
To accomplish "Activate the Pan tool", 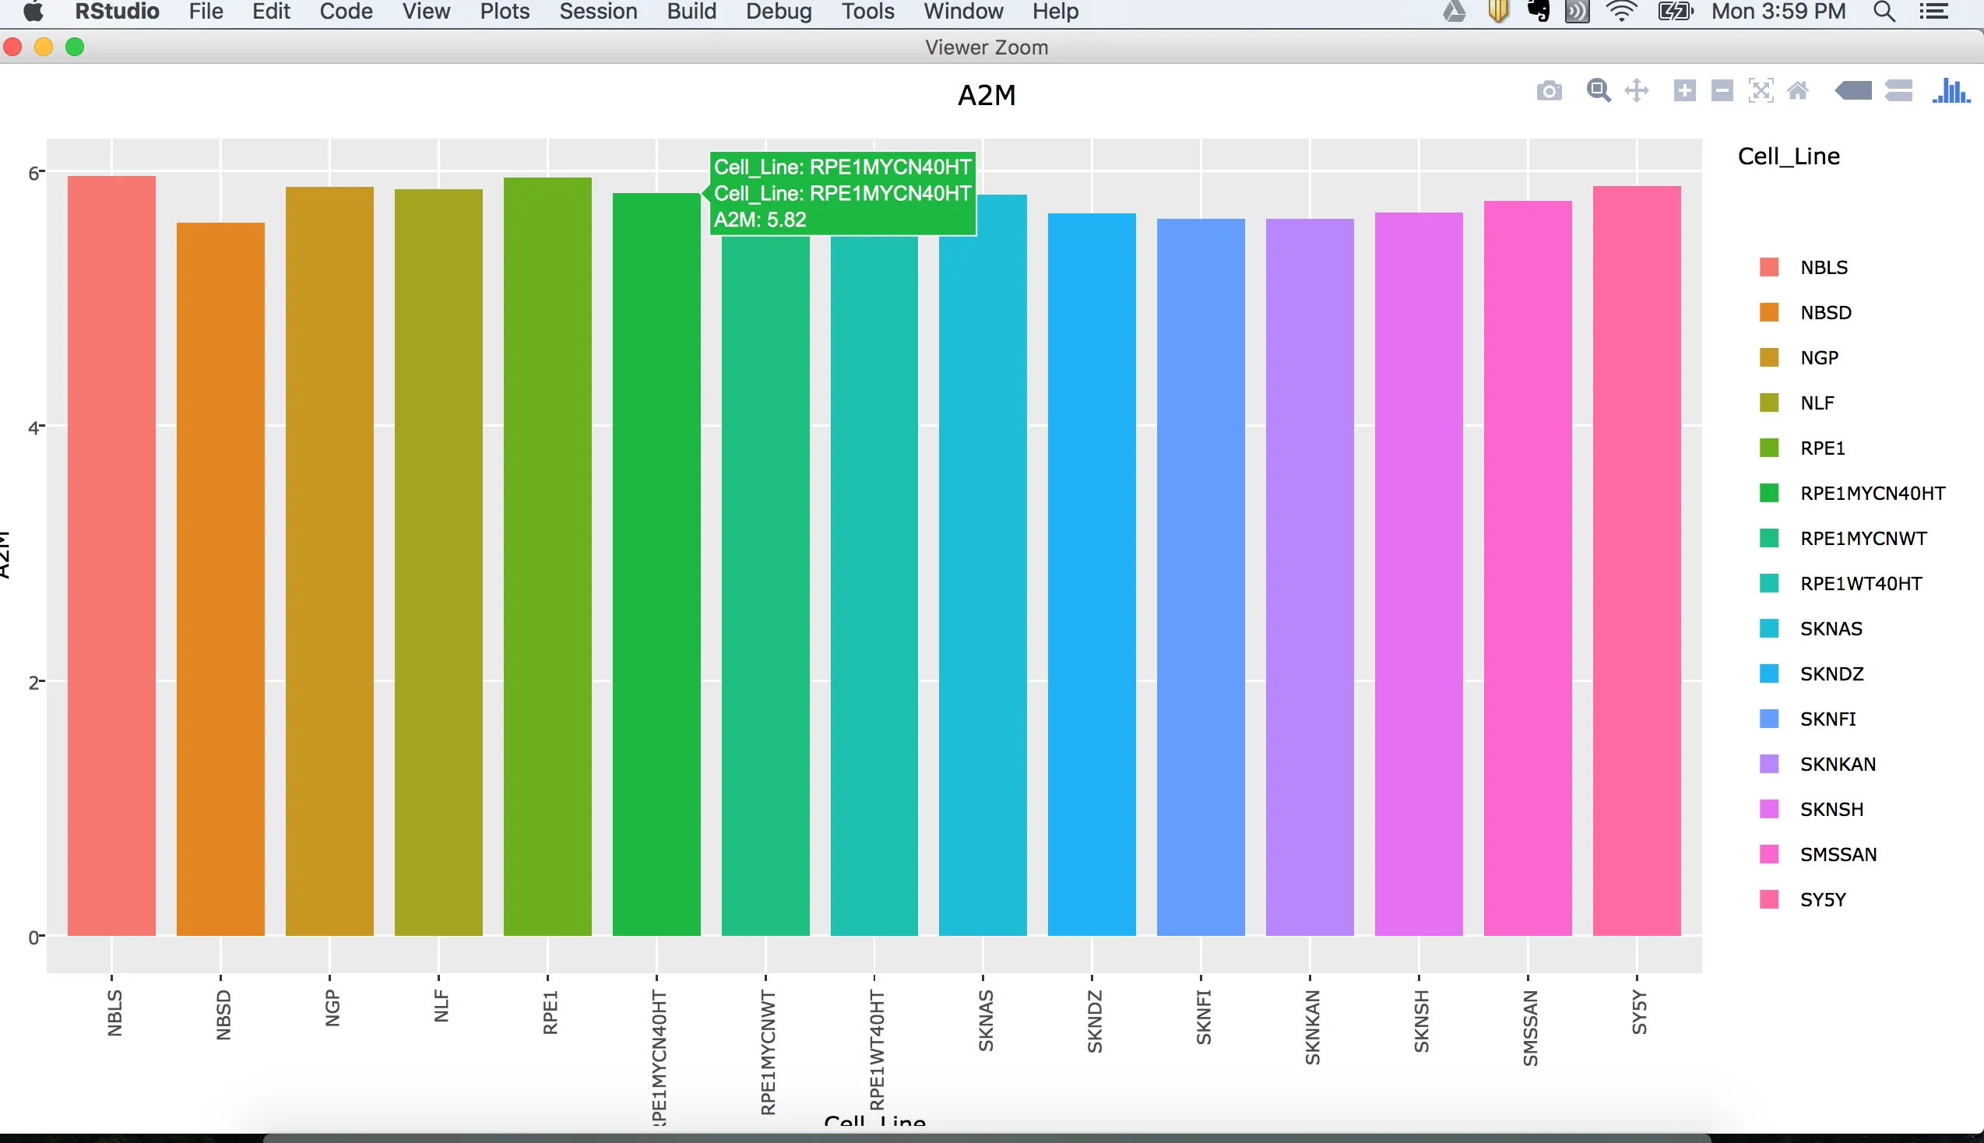I will tap(1636, 91).
